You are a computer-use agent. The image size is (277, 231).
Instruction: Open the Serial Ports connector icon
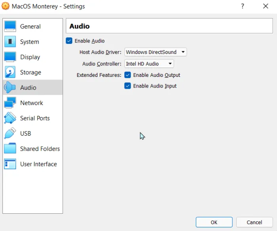[10, 118]
